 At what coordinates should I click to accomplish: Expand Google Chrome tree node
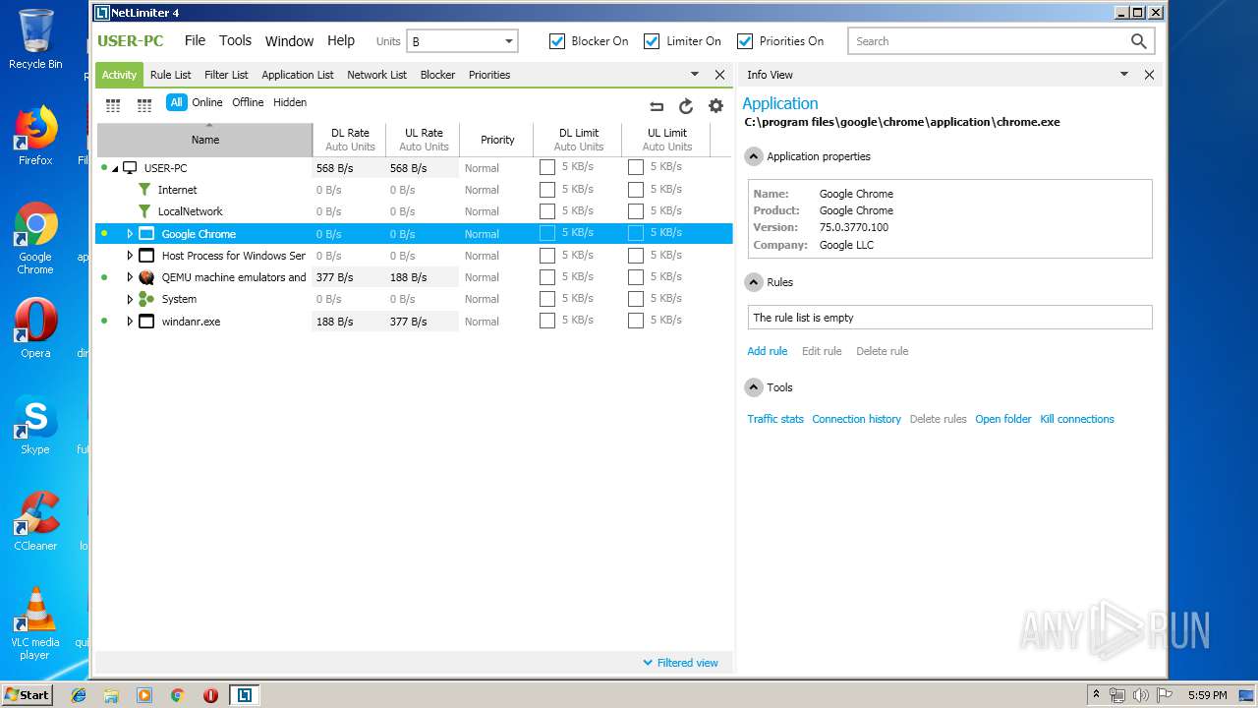tap(130, 234)
